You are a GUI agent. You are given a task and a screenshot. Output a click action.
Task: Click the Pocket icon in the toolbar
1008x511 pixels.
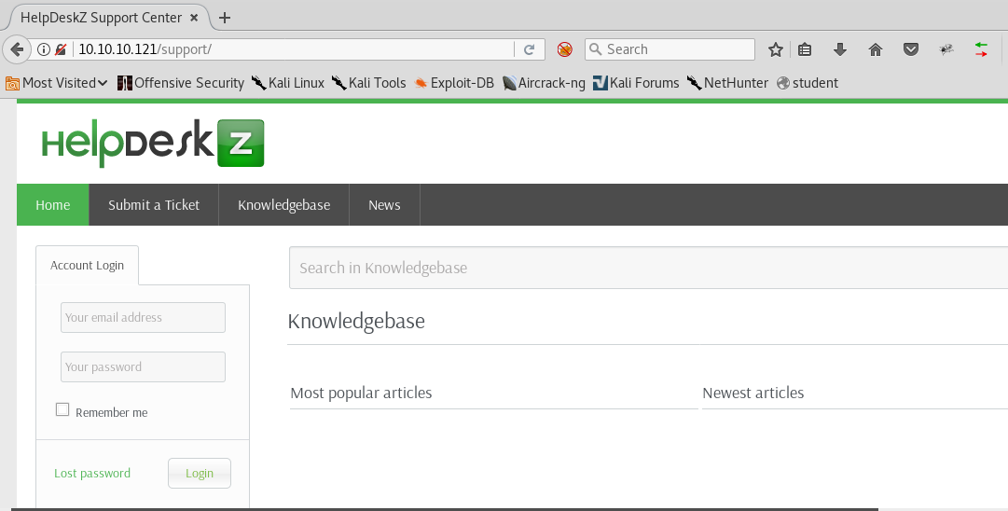point(911,49)
